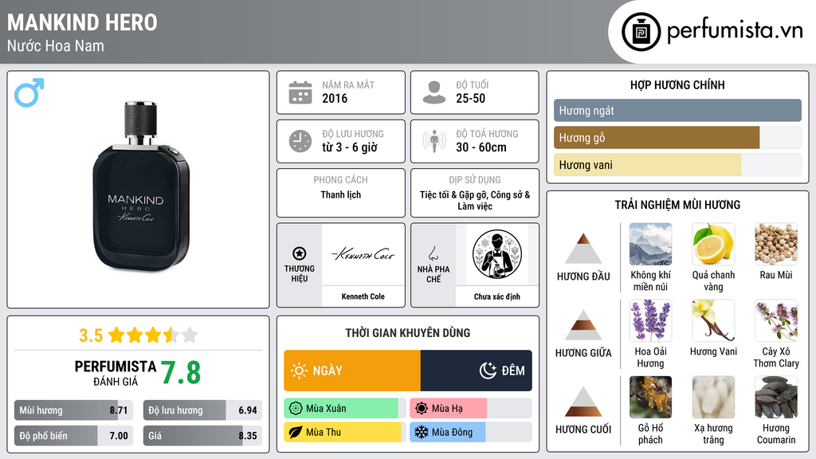This screenshot has width=816, height=459.
Task: Click the Hương giữa pyramid icon
Action: tap(583, 325)
